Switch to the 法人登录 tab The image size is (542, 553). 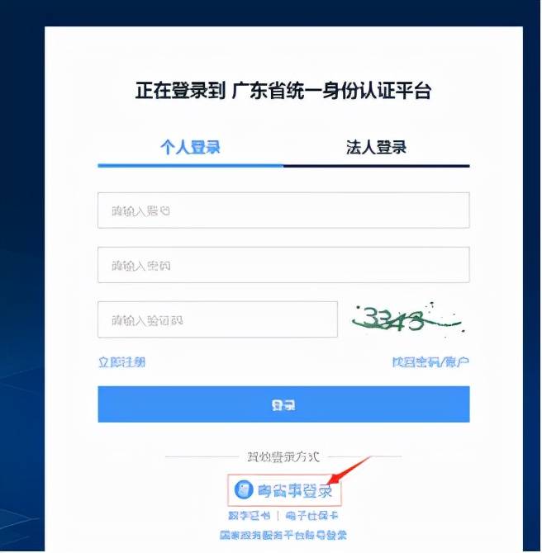click(376, 147)
